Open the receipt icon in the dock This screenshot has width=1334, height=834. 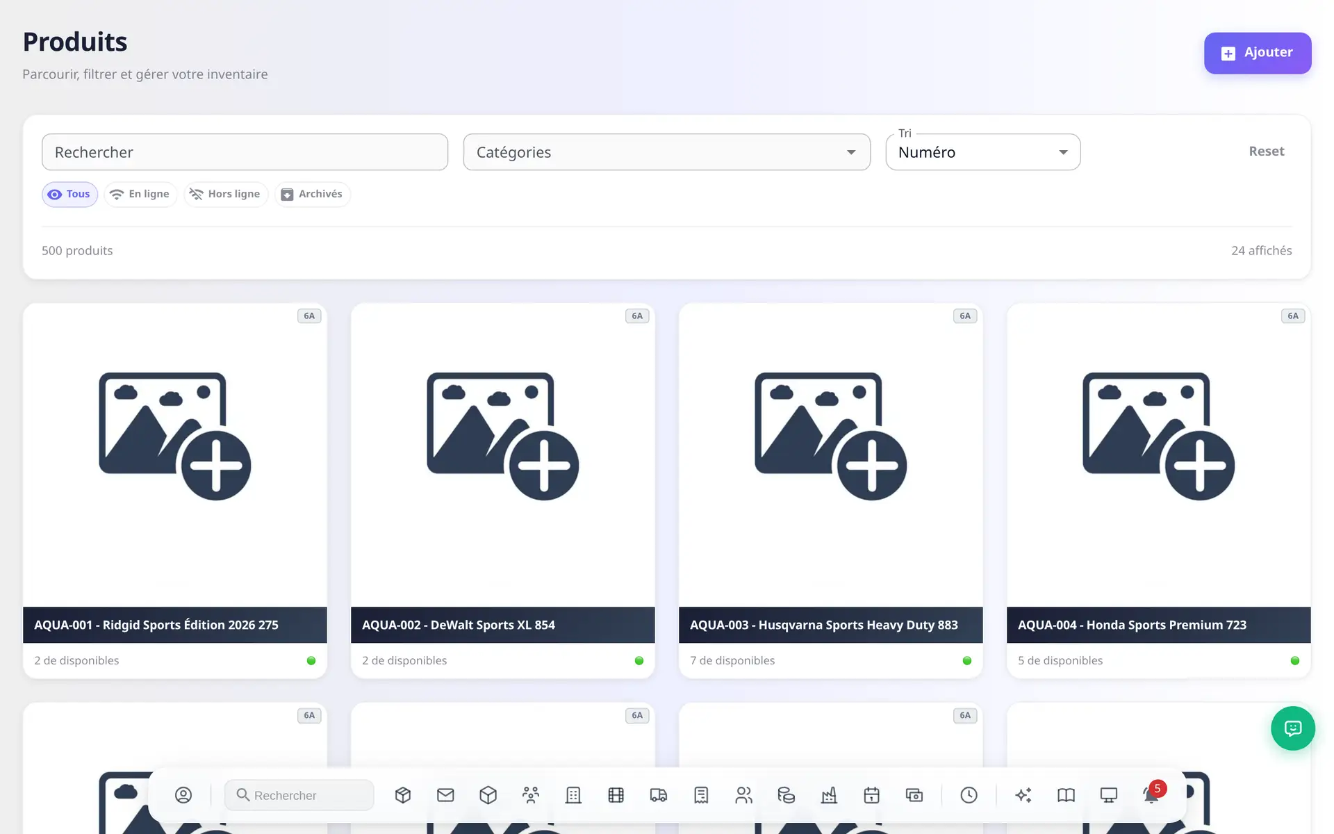(x=701, y=795)
